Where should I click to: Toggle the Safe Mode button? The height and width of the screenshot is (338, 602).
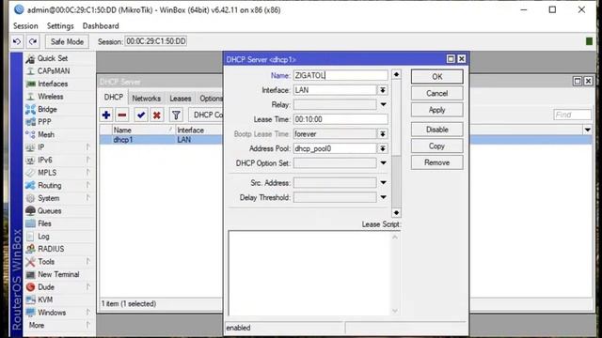coord(67,41)
